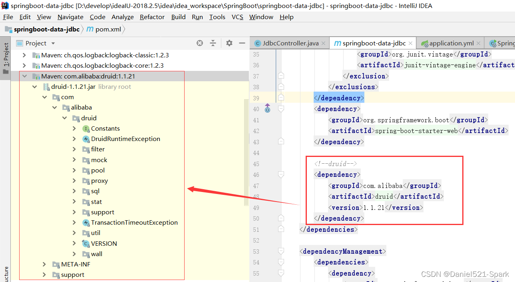The width and height of the screenshot is (515, 282).
Task: Collapse the com package node
Action: point(45,97)
